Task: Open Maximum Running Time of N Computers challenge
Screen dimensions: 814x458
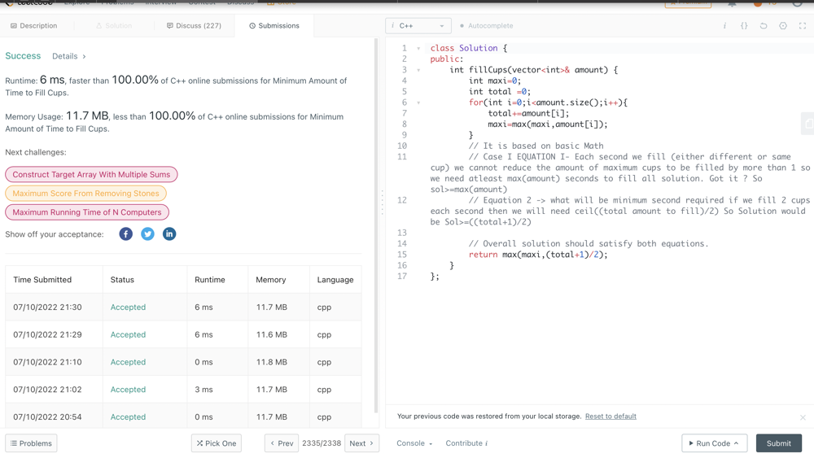Action: [x=87, y=212]
